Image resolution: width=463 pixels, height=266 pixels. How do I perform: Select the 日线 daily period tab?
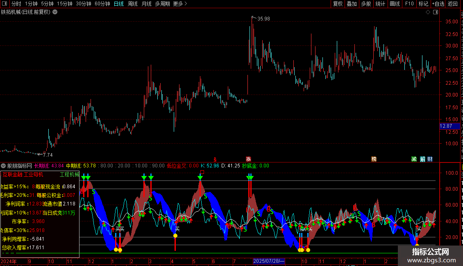[119, 4]
